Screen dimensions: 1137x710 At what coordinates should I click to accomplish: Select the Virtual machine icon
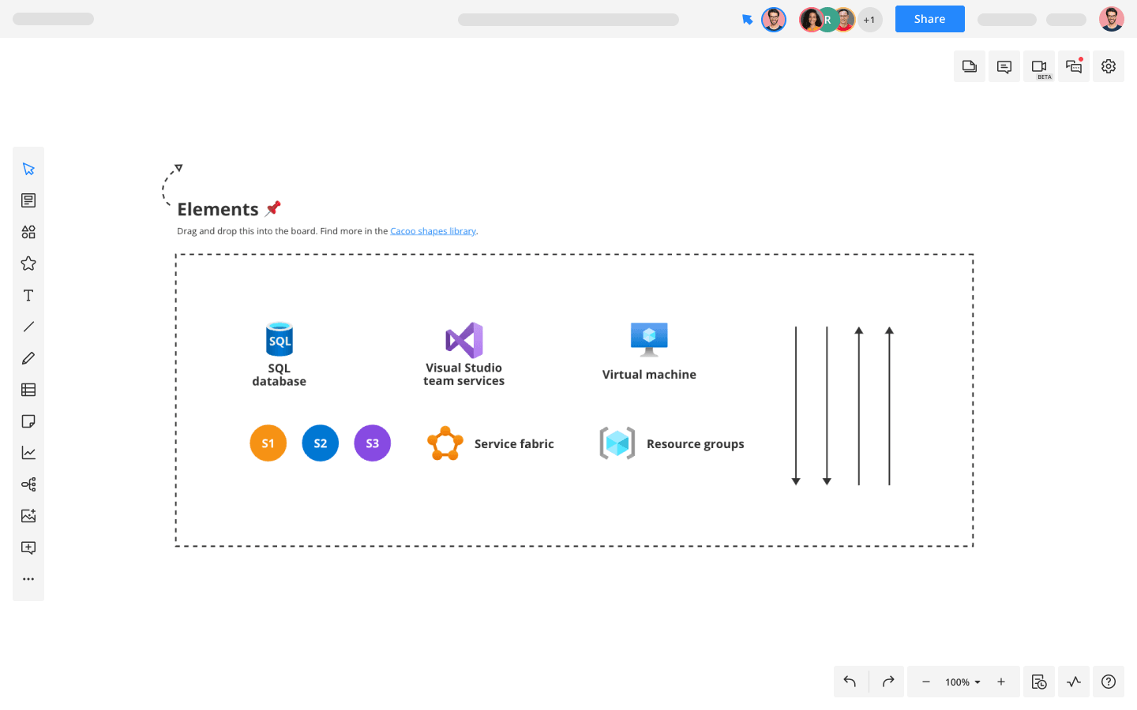tap(649, 339)
